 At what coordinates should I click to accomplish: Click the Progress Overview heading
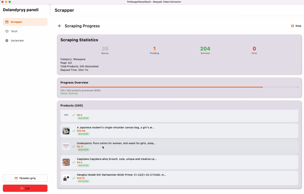tap(74, 83)
